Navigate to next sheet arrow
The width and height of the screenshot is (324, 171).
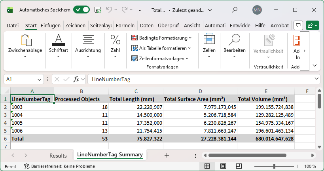[26, 155]
